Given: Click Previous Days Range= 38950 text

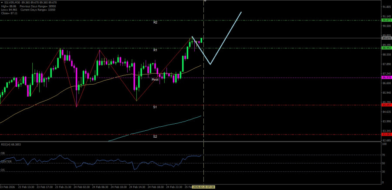Looking at the screenshot, I should tap(37, 6).
